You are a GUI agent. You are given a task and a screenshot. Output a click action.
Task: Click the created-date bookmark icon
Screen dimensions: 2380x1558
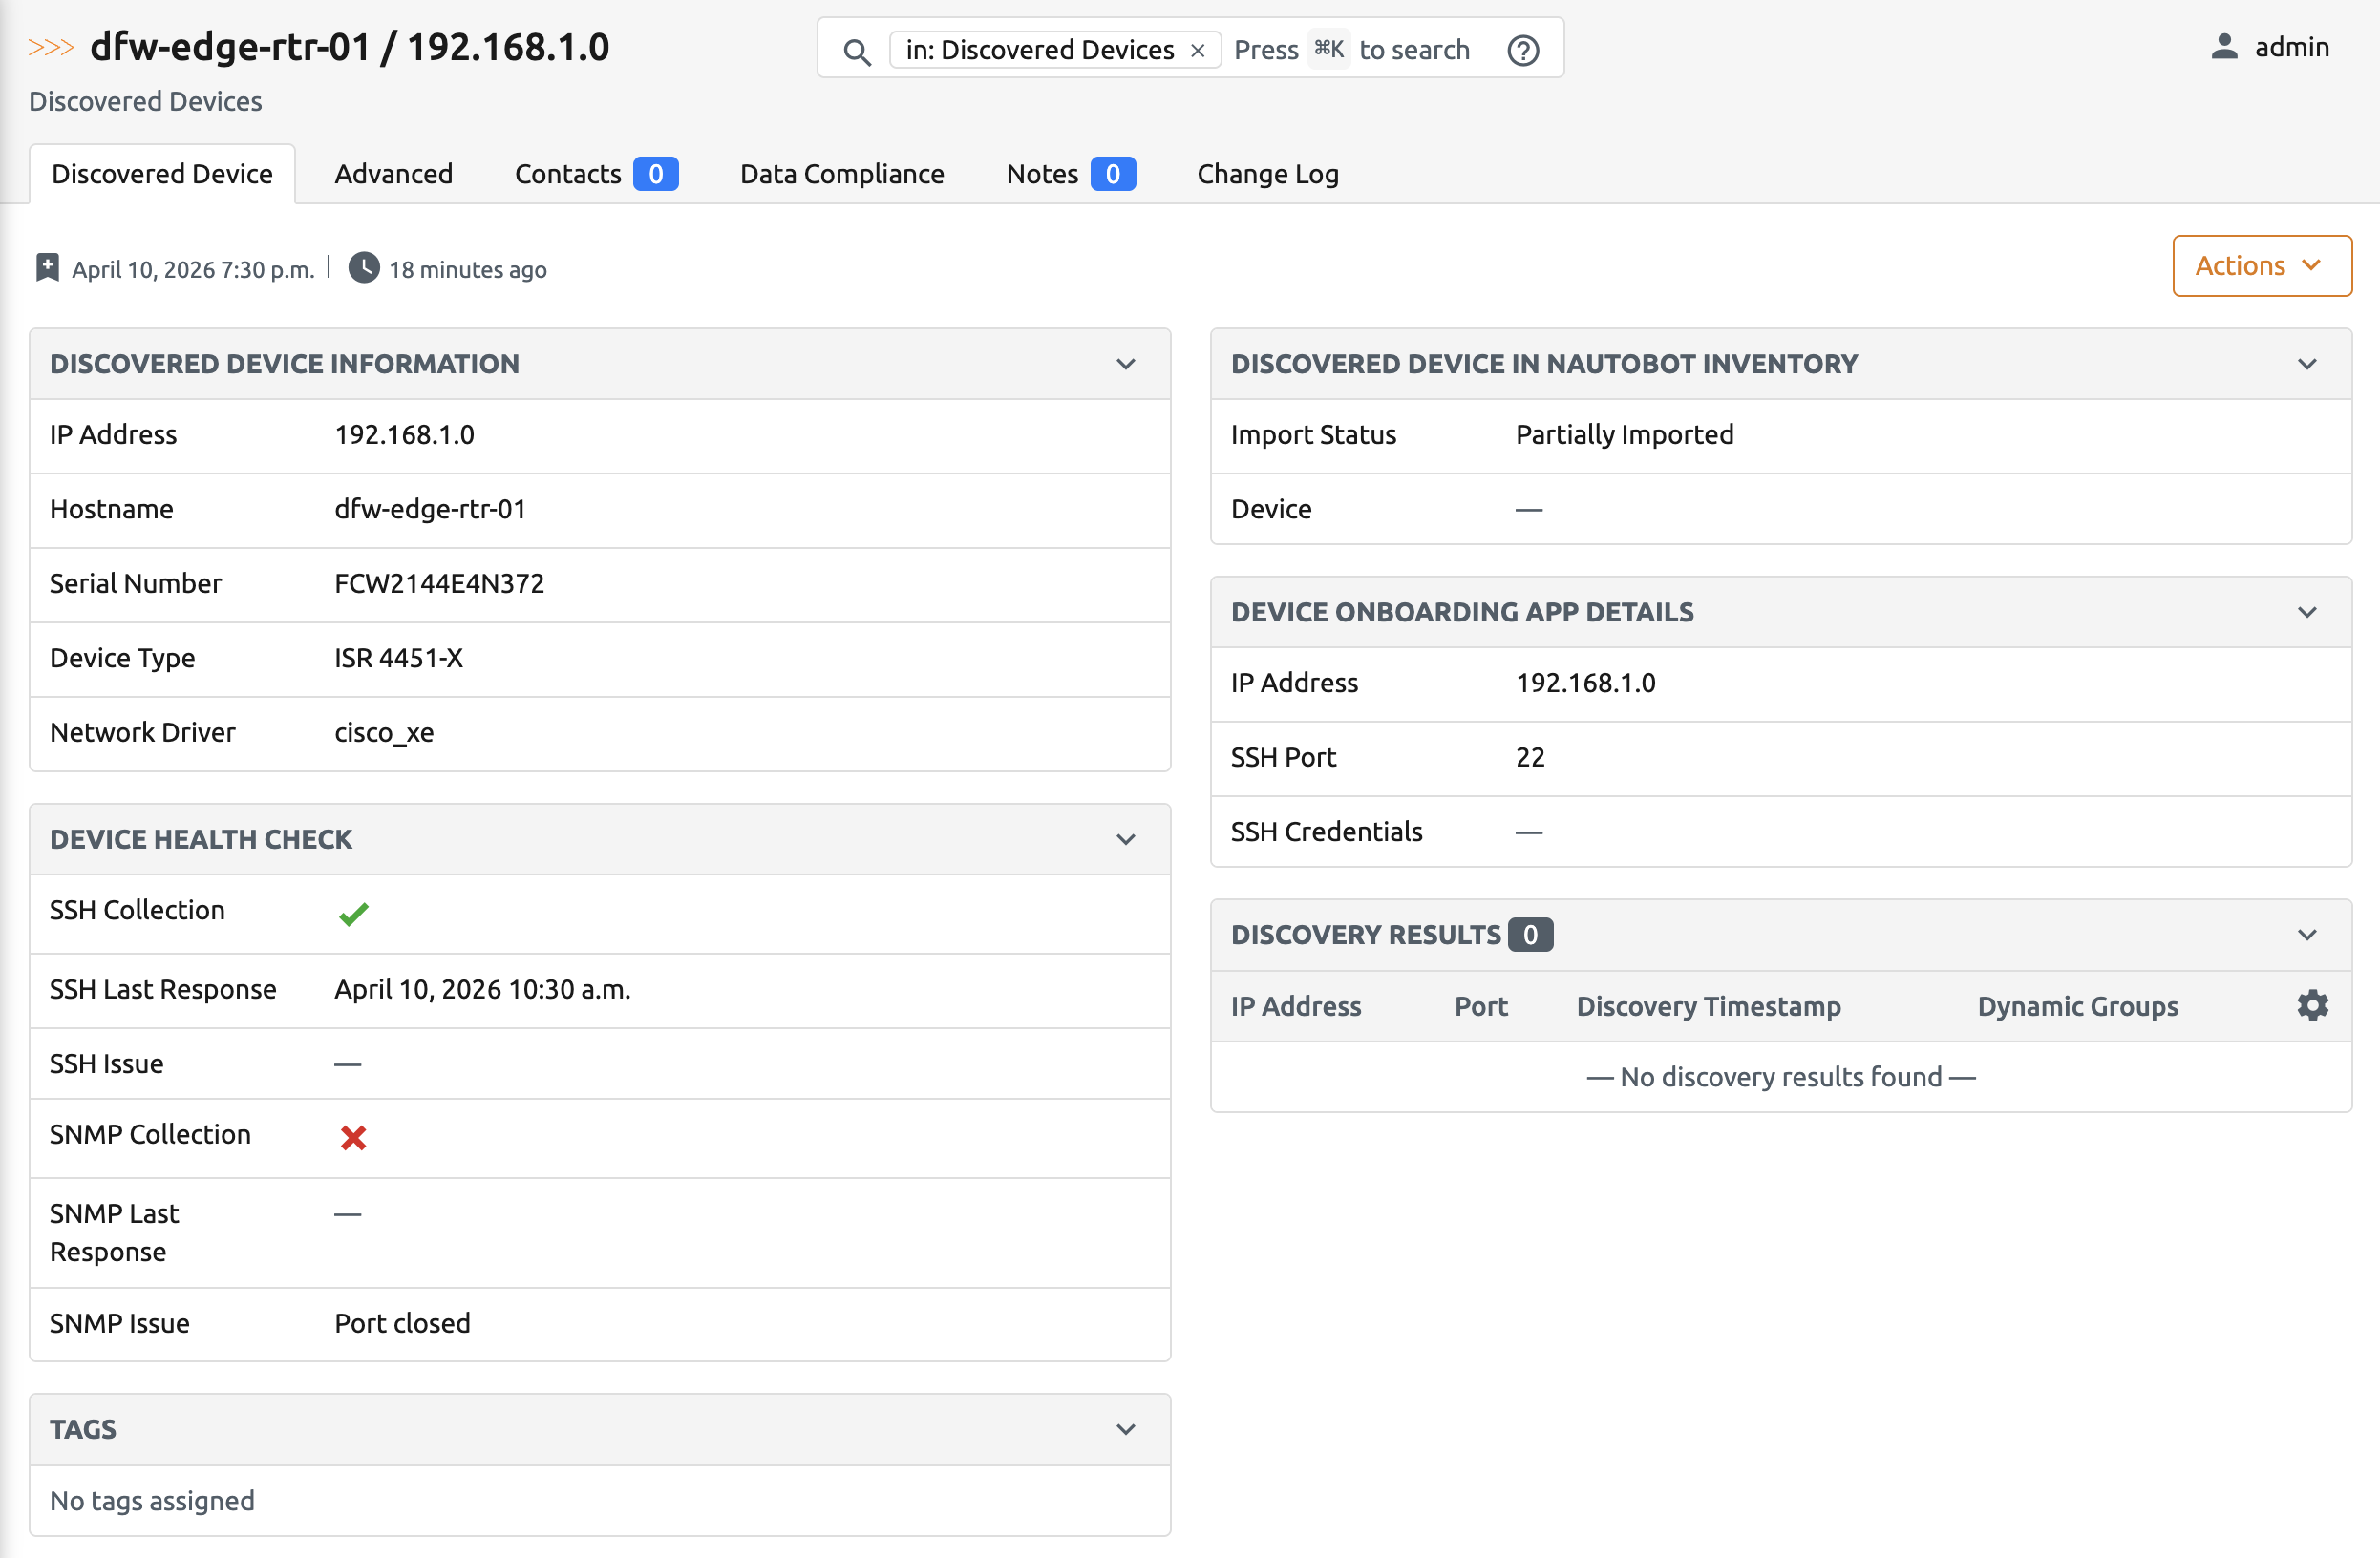[x=47, y=268]
